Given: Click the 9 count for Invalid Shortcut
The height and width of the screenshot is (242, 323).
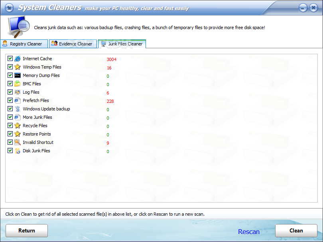Looking at the screenshot, I should [x=108, y=143].
